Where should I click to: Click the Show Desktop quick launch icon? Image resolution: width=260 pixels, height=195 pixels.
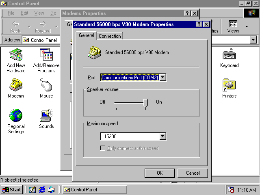tap(32, 190)
